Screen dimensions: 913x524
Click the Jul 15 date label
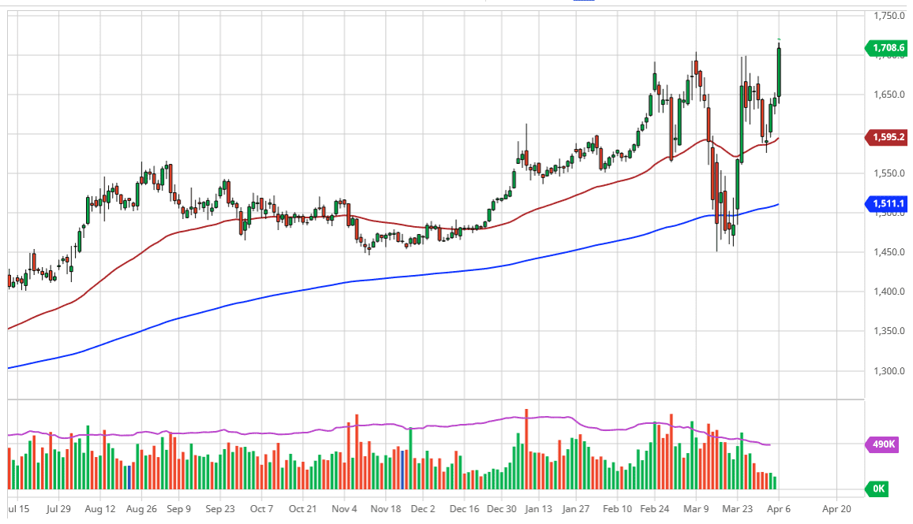tap(17, 509)
